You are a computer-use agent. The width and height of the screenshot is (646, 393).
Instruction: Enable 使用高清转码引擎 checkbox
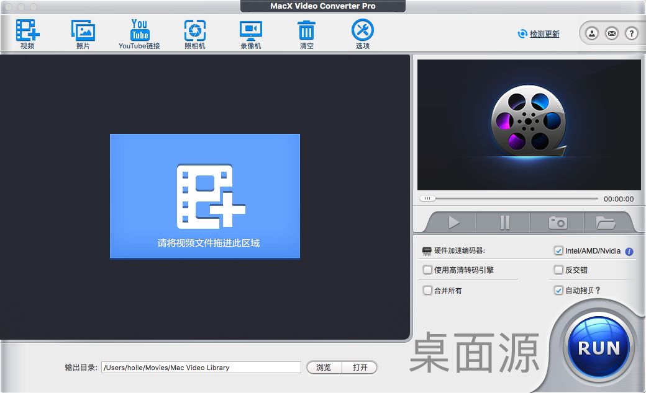coord(427,270)
